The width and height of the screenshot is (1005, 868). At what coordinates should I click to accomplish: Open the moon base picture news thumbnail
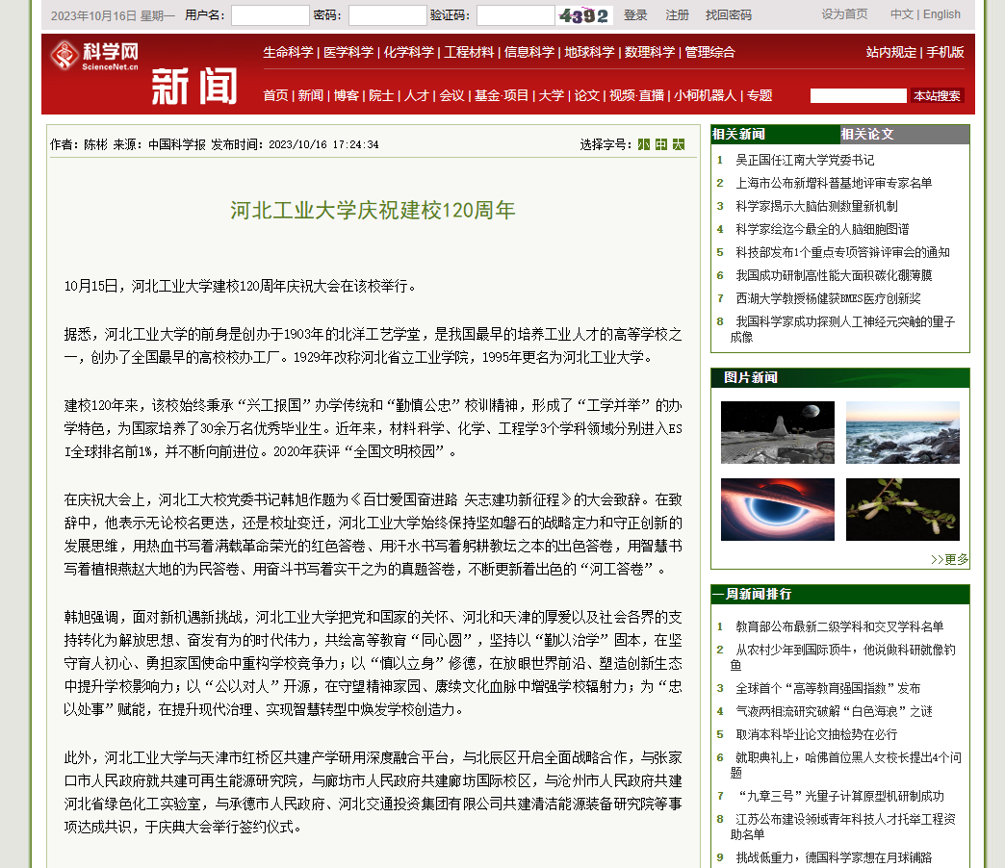[x=778, y=432]
